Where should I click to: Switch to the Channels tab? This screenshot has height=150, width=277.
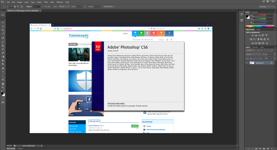pos(255,47)
